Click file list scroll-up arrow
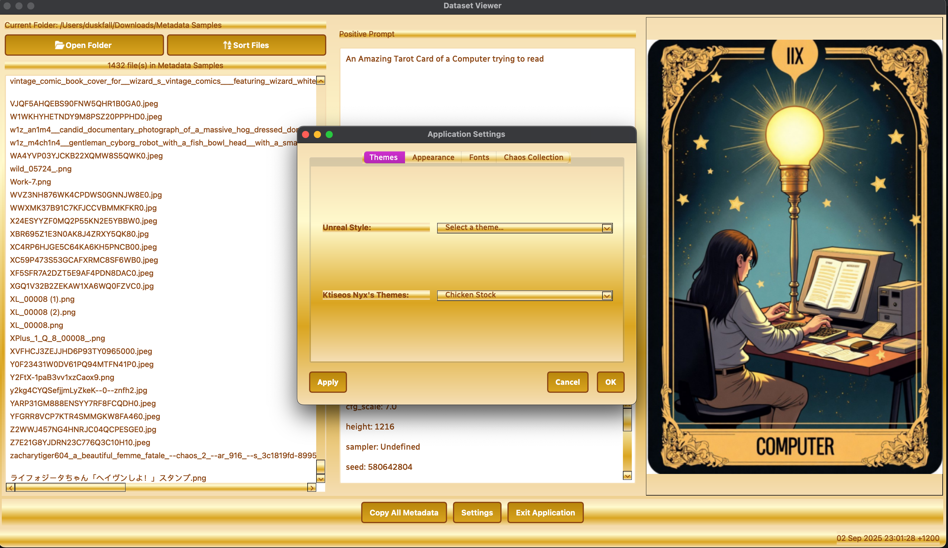 pyautogui.click(x=321, y=81)
